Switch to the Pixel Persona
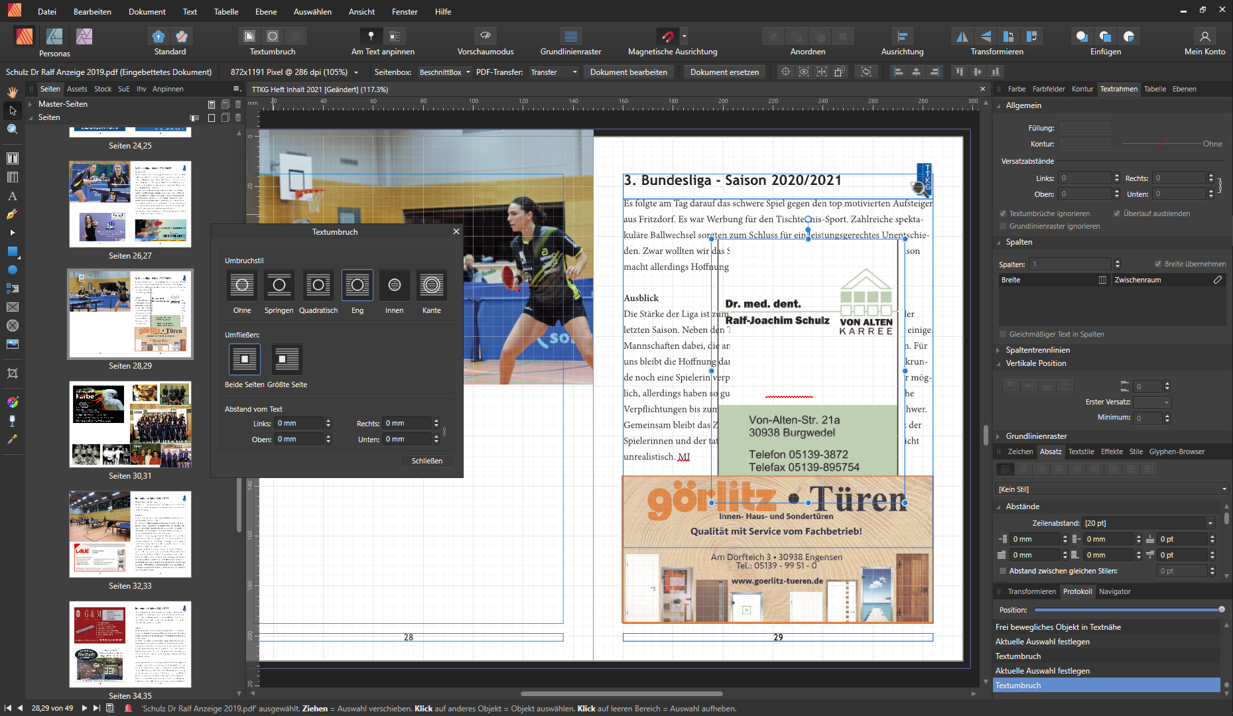Screen dimensions: 1233x716 tap(84, 36)
